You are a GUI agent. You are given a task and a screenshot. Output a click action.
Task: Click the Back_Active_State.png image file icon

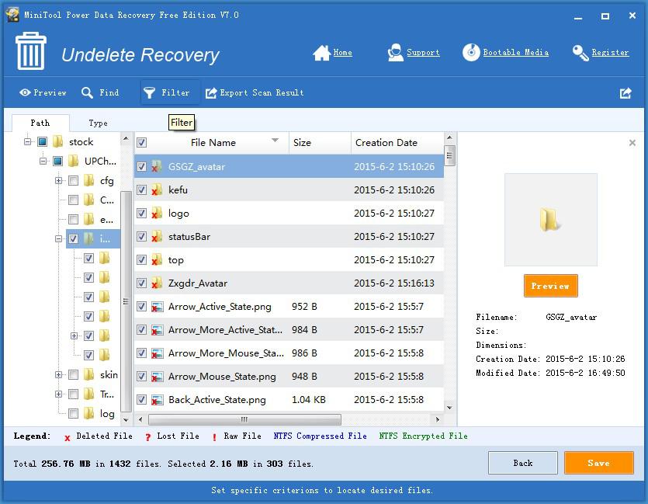(157, 400)
